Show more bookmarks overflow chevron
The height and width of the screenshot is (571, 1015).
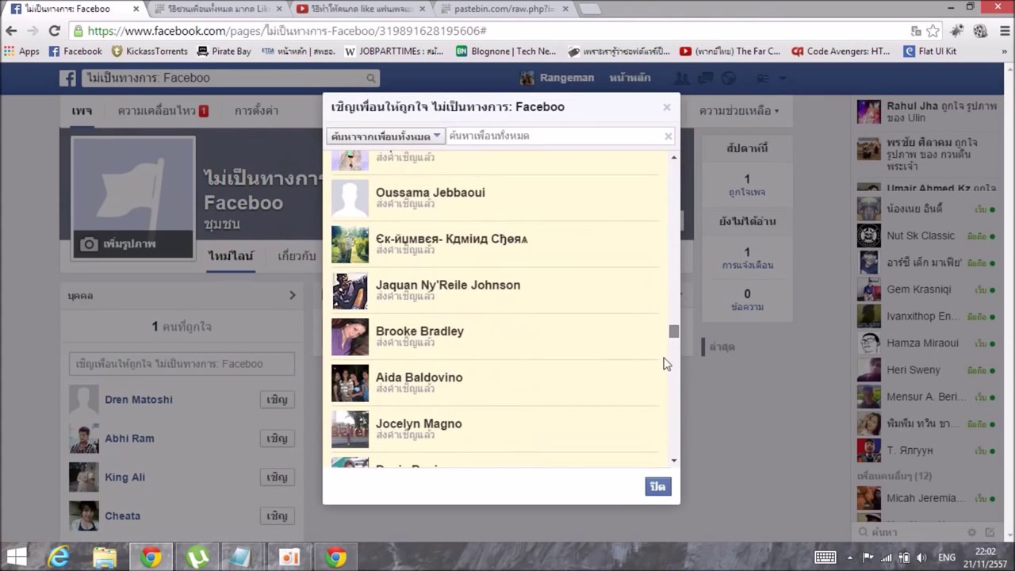point(1004,51)
